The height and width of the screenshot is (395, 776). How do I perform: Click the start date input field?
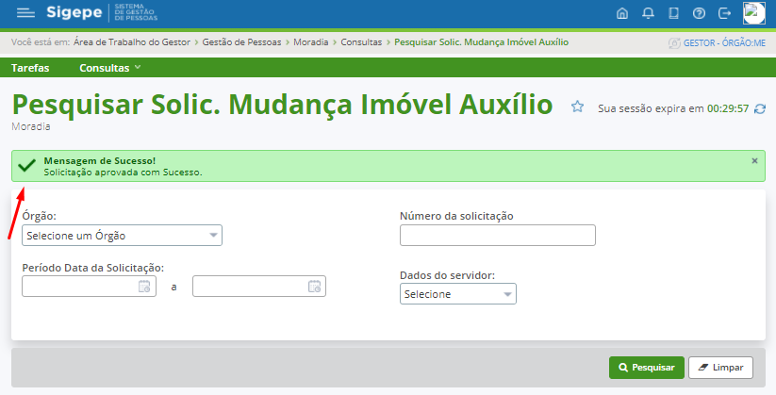pos(89,286)
